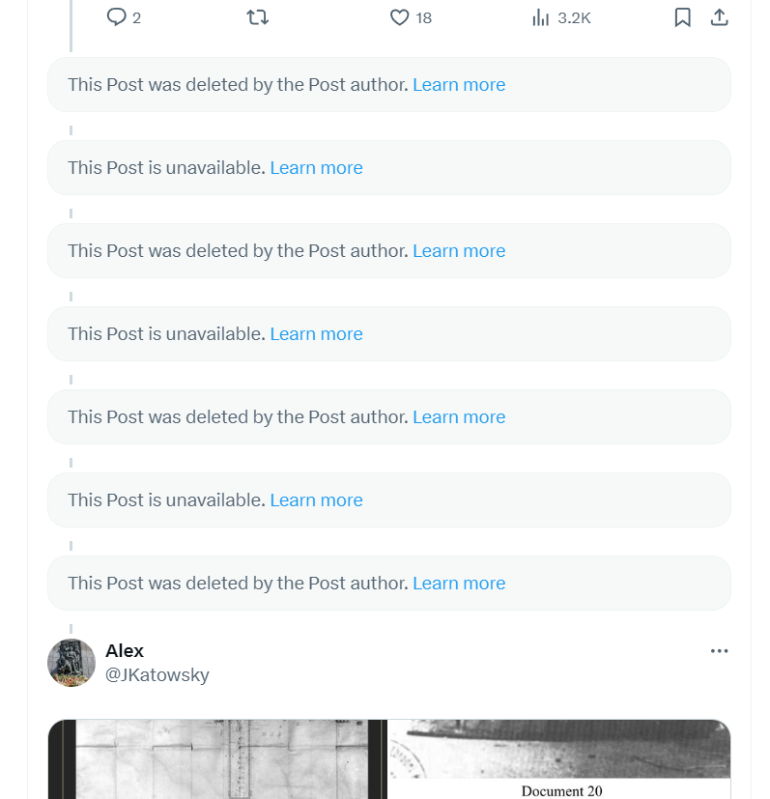Open view analytics showing 3.2K

[x=541, y=17]
